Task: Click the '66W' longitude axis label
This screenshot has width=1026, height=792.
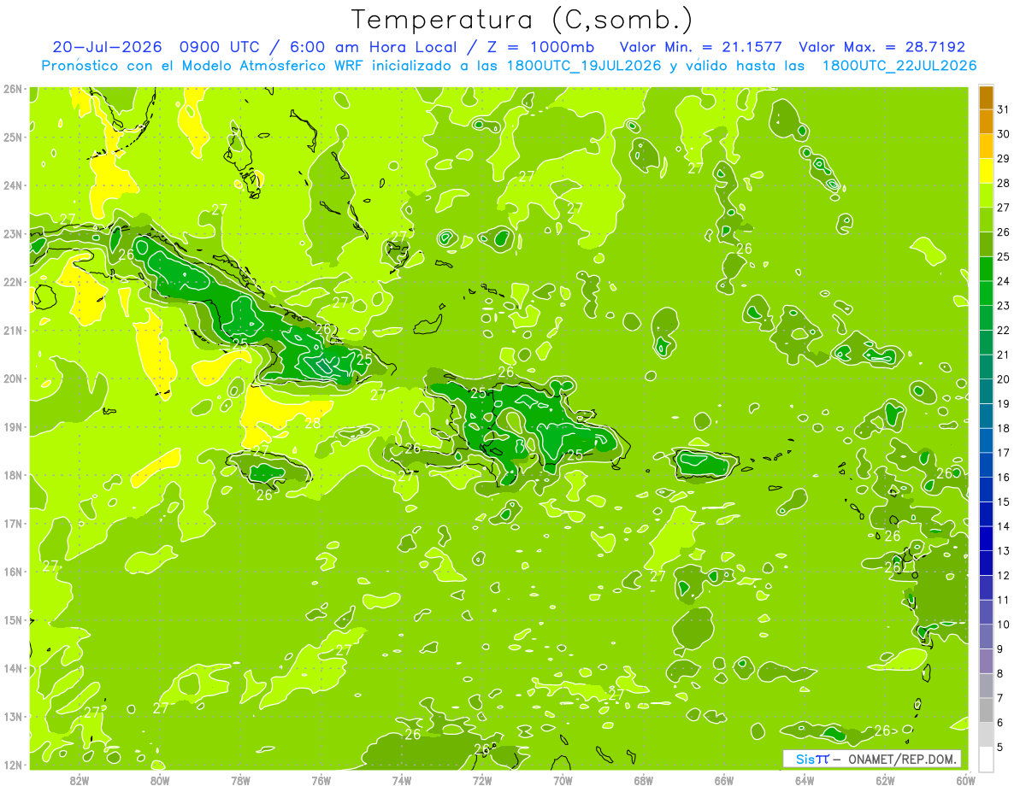Action: point(723,780)
